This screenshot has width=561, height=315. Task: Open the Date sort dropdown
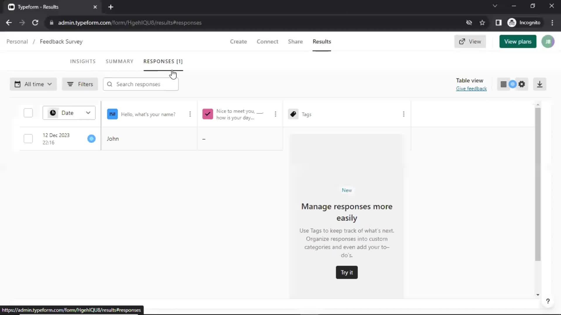[x=69, y=113]
